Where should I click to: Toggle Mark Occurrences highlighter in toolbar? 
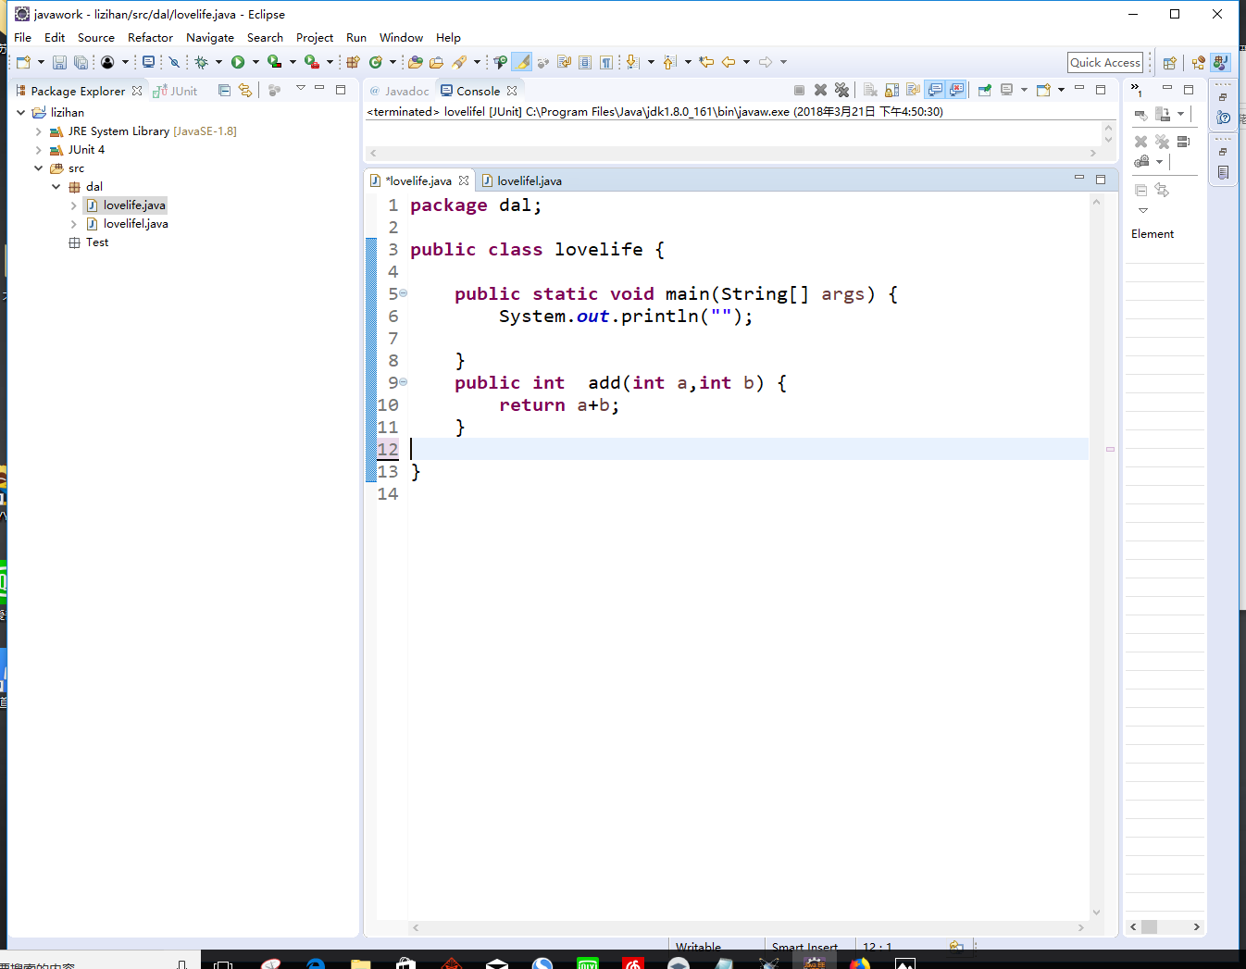[522, 62]
